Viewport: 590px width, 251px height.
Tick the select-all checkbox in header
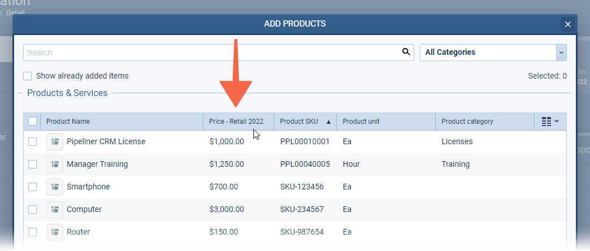click(x=33, y=122)
